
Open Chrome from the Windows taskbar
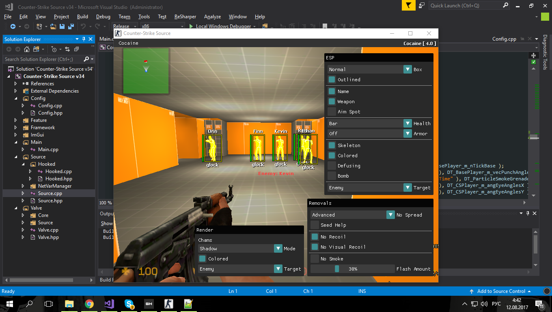pos(89,304)
